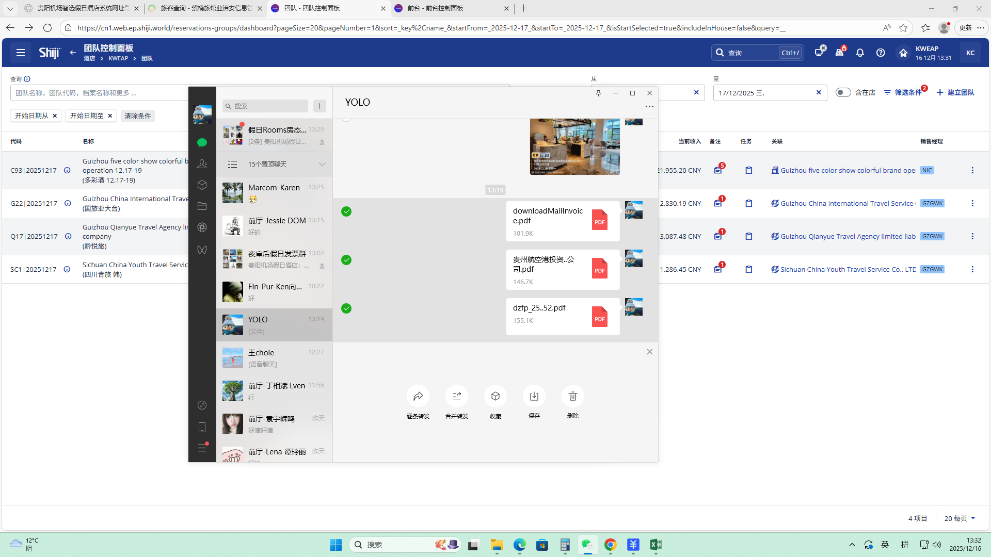Uncheck dzfp_25..52.pdf message selection

[346, 308]
